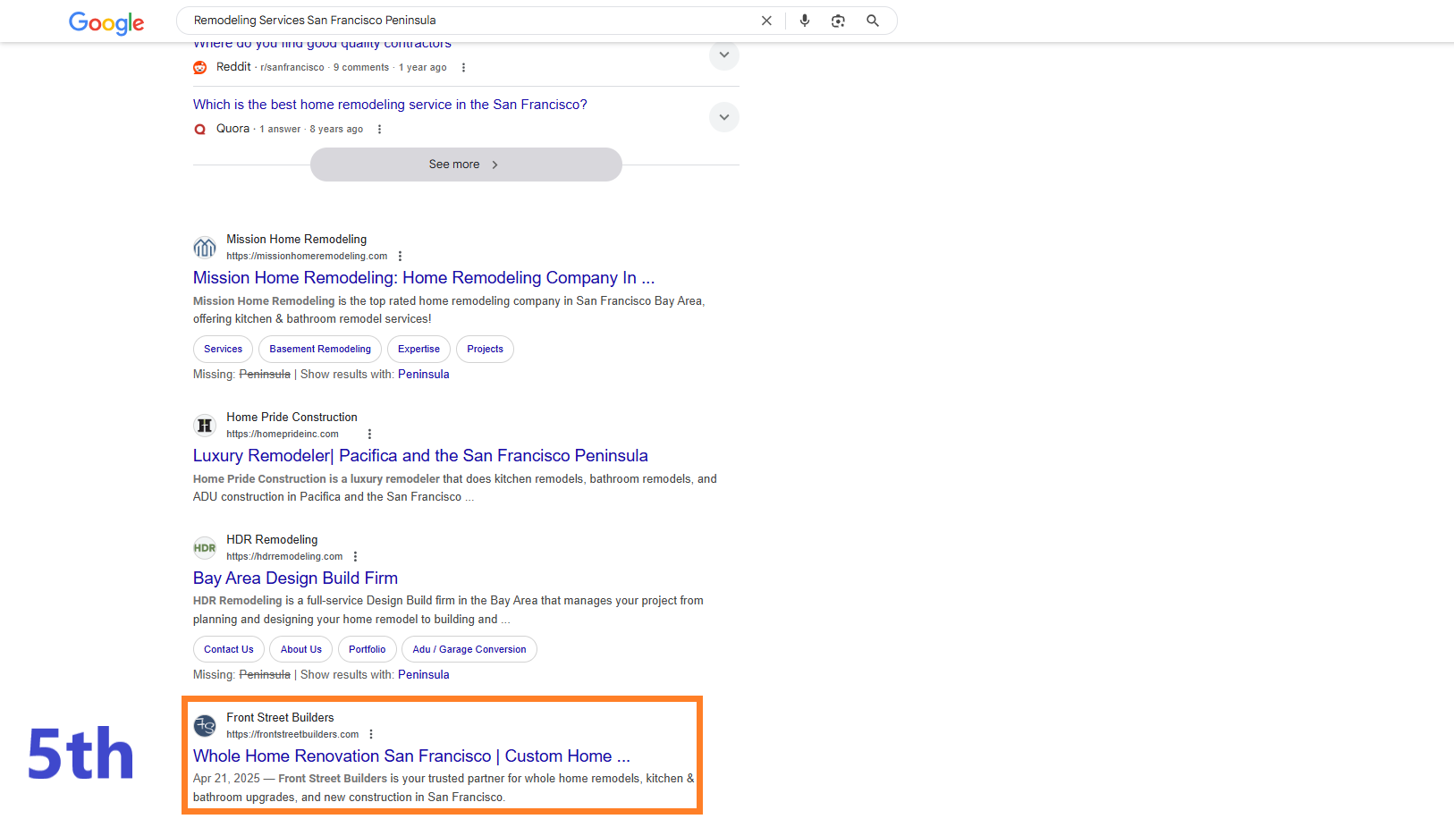Click the Front Street Builders site name
The image size is (1454, 819).
coord(280,718)
